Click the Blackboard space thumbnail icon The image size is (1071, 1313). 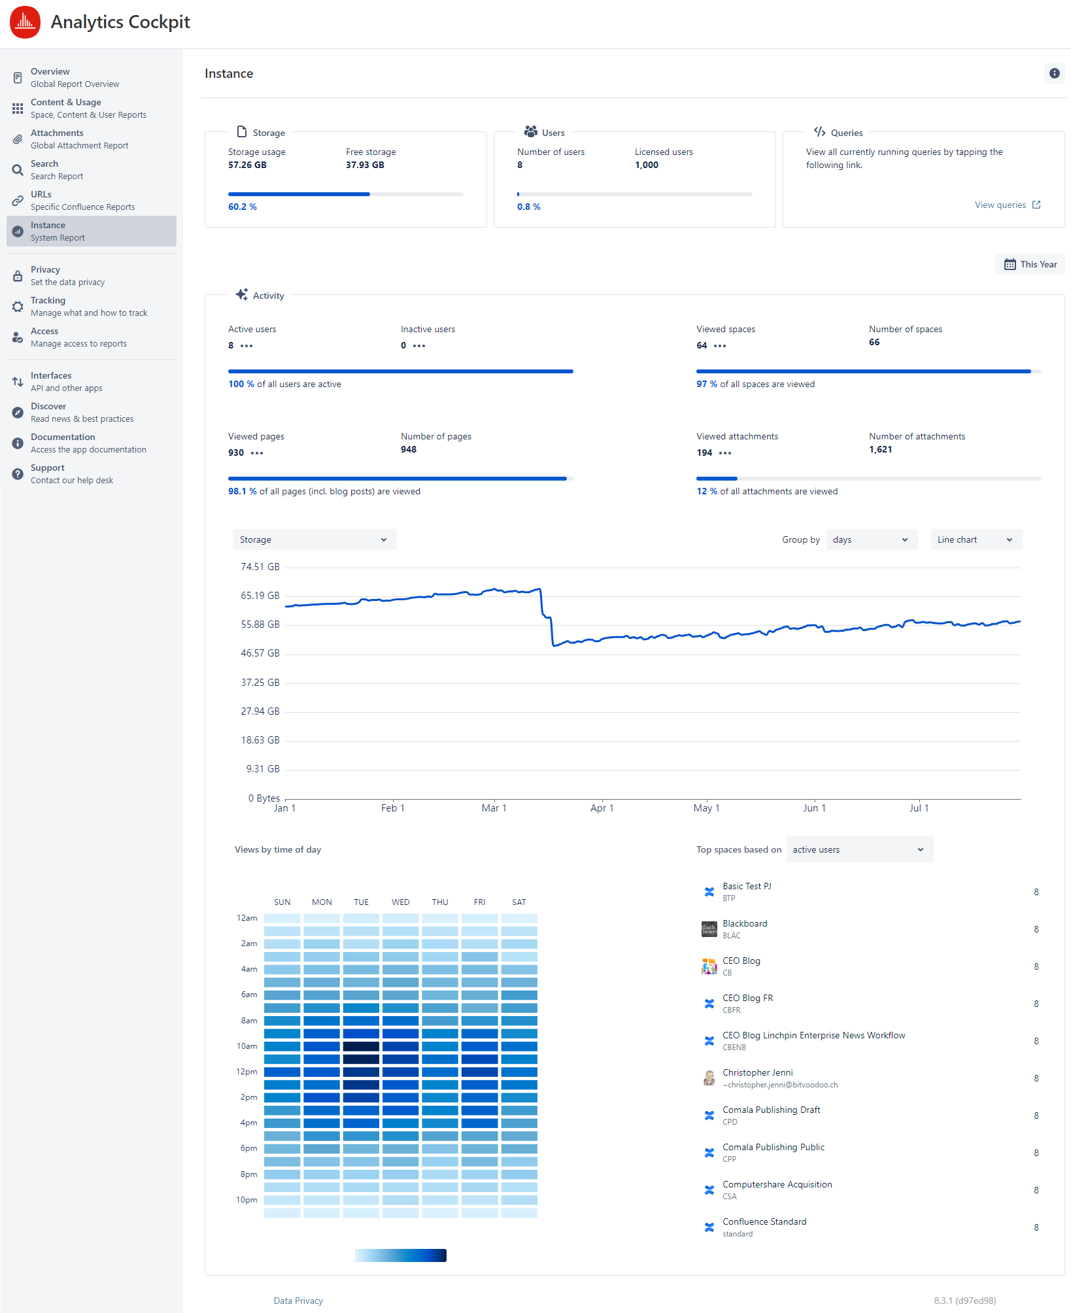click(x=709, y=929)
